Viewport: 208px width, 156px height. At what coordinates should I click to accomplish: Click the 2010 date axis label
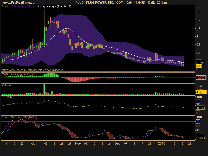161,144
